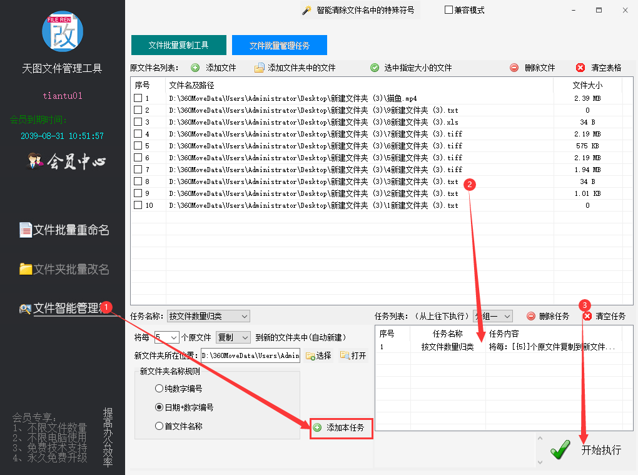Enable the 兼容模式 checkbox
638x475 pixels.
coord(448,10)
